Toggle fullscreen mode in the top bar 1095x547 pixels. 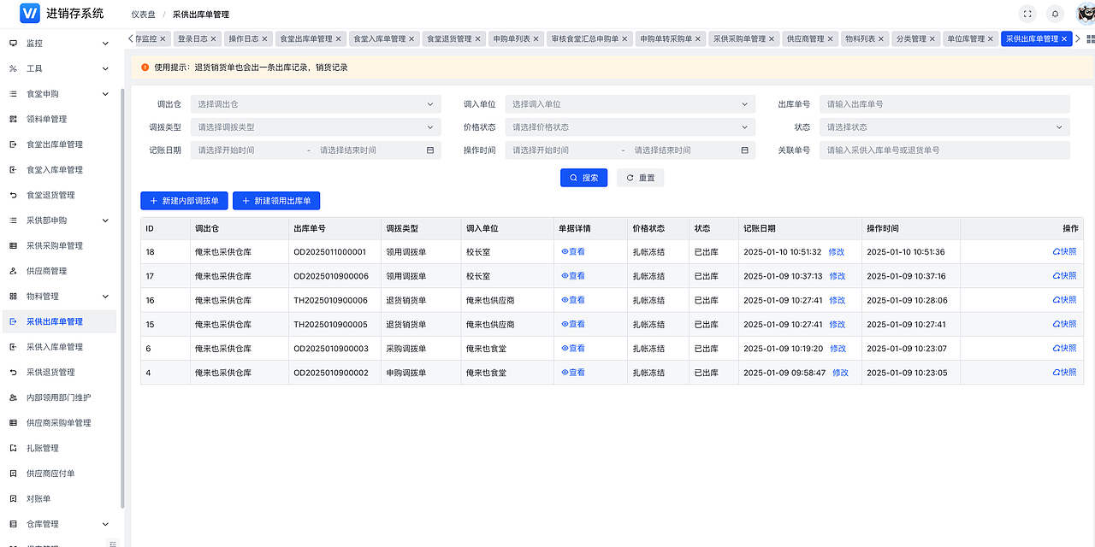1027,13
